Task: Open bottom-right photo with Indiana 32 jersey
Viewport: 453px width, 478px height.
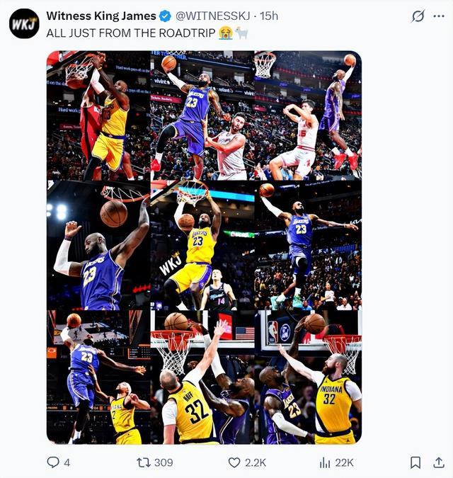Action: pos(308,377)
